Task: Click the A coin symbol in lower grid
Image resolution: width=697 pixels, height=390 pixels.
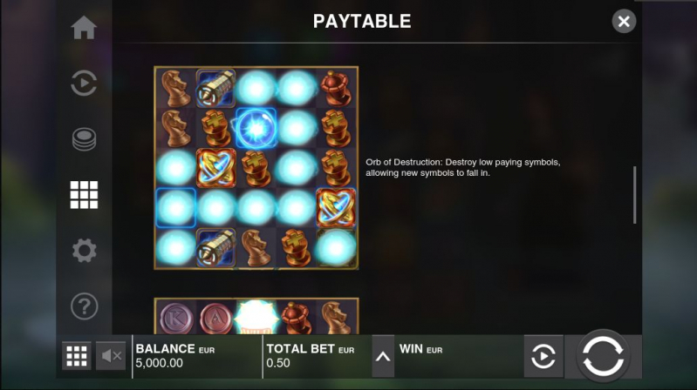Action: [215, 318]
